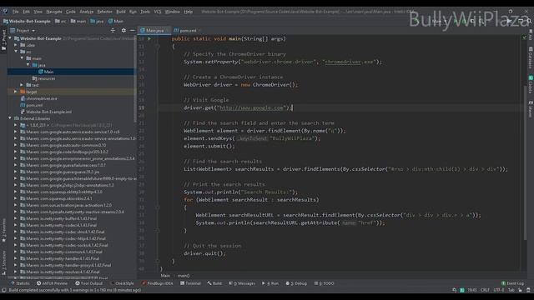This screenshot has height=300, width=534.
Task: Open the Refactor menu
Action: point(104,12)
